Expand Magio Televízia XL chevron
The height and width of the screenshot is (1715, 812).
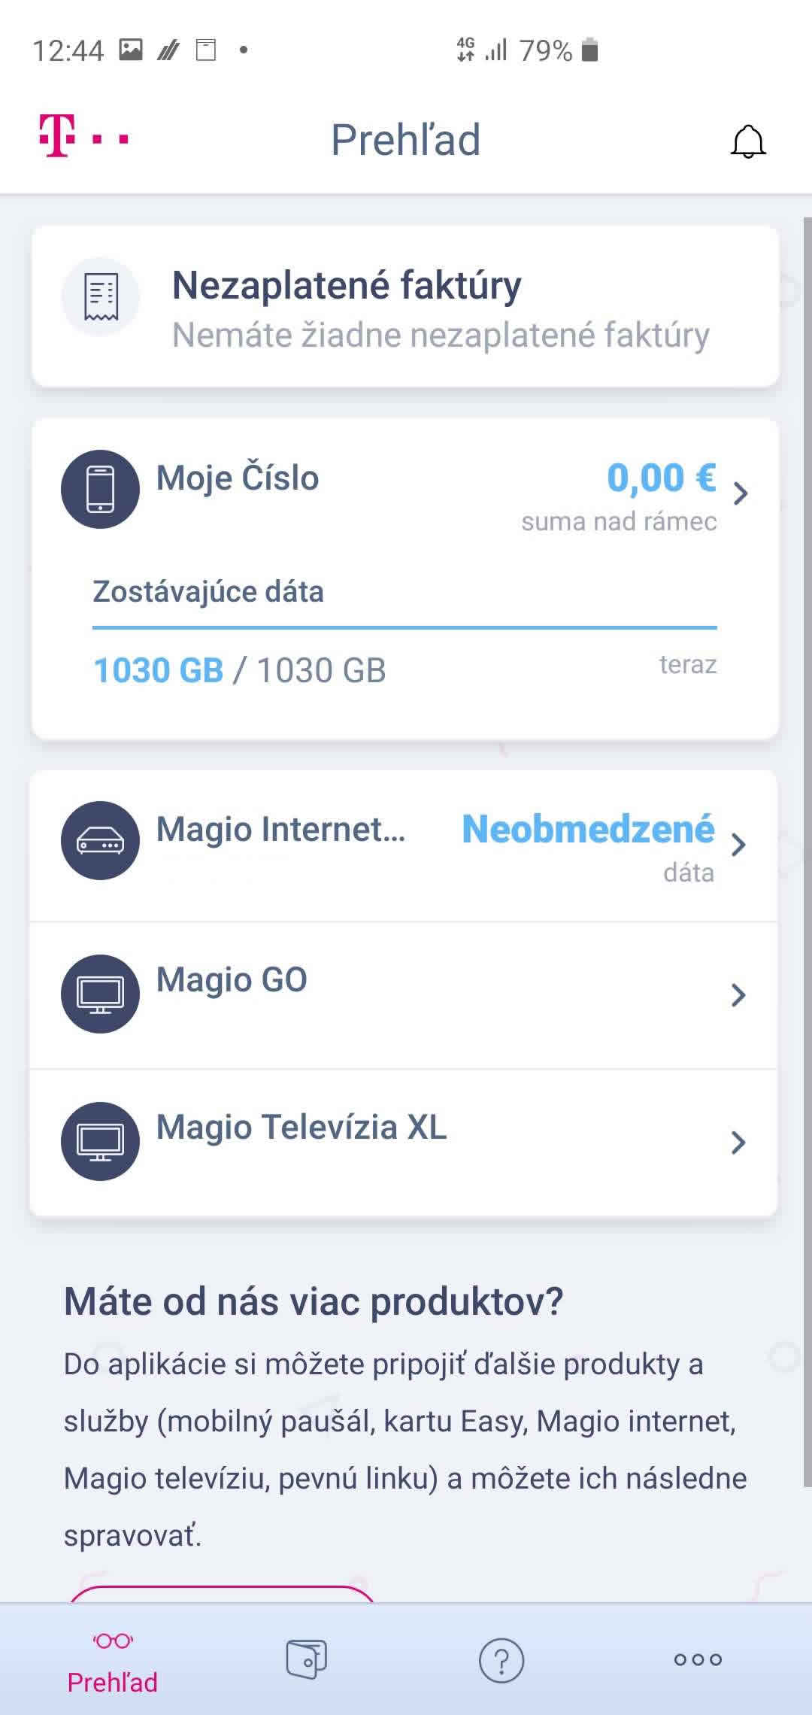[x=738, y=1143]
